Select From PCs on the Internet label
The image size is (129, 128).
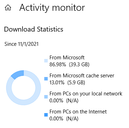[x=78, y=112]
